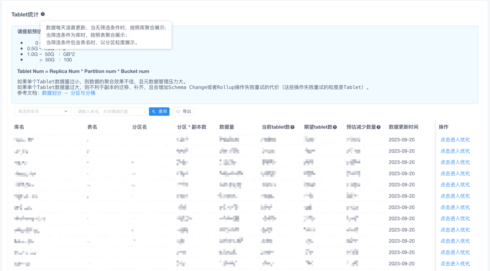Open the 数据划分 documentation link

click(51, 92)
